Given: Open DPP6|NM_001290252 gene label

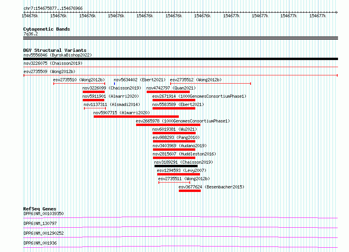Looking at the screenshot, I should click(x=44, y=233).
